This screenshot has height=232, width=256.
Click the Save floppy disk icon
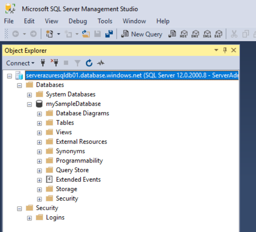pyautogui.click(x=98, y=34)
